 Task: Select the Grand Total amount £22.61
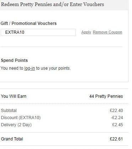pos(116,139)
